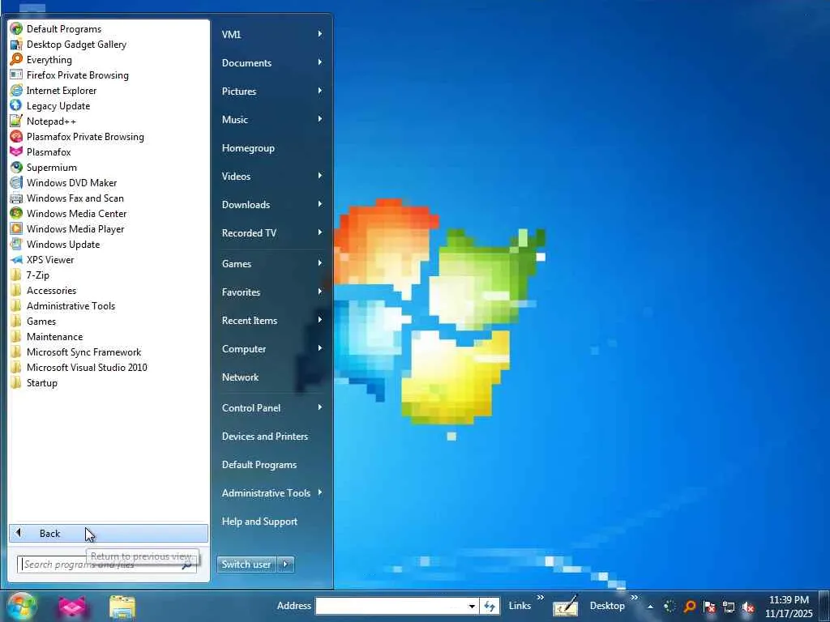Click the Start orb button
Image resolution: width=830 pixels, height=622 pixels.
21,606
